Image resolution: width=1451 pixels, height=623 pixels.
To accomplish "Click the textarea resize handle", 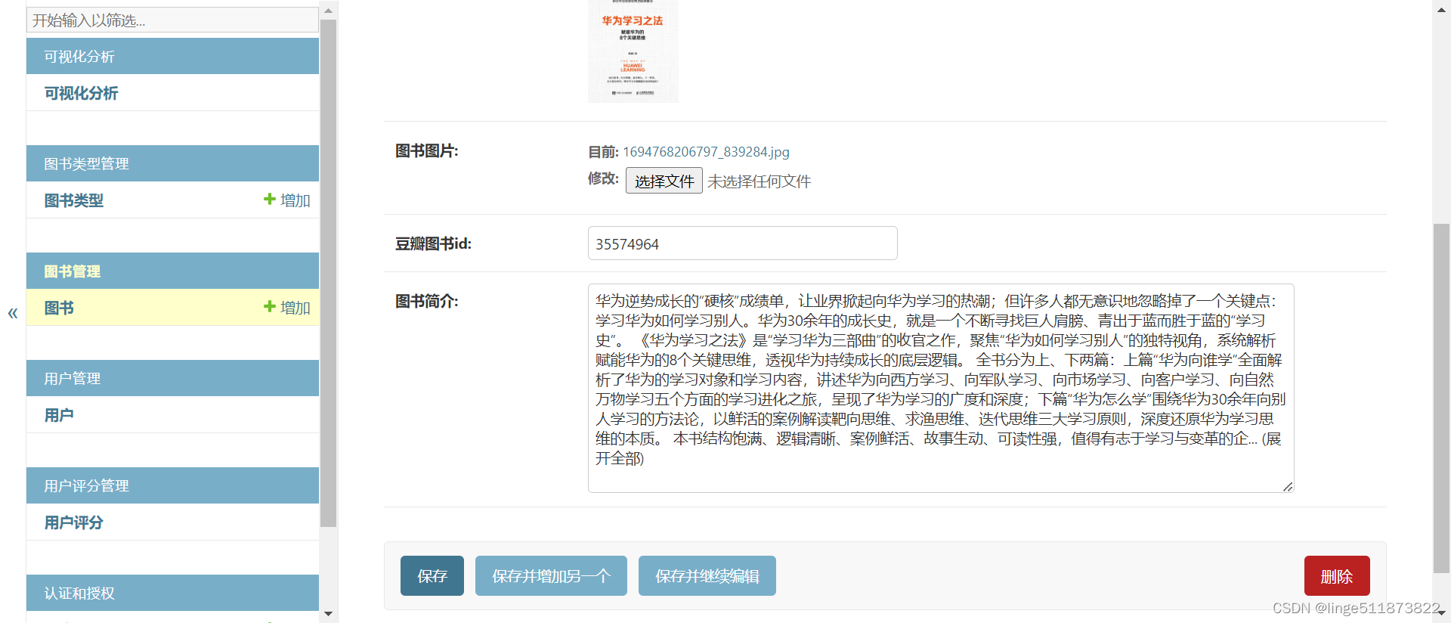I will tap(1288, 486).
